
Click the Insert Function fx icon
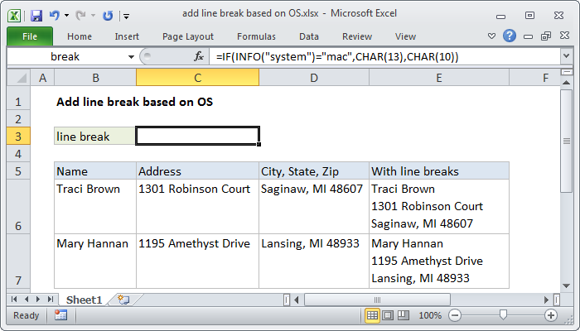pyautogui.click(x=199, y=56)
